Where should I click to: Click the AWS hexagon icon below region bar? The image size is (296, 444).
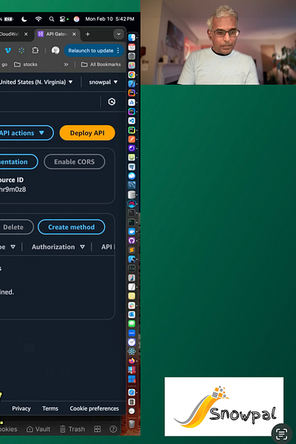pos(112,101)
